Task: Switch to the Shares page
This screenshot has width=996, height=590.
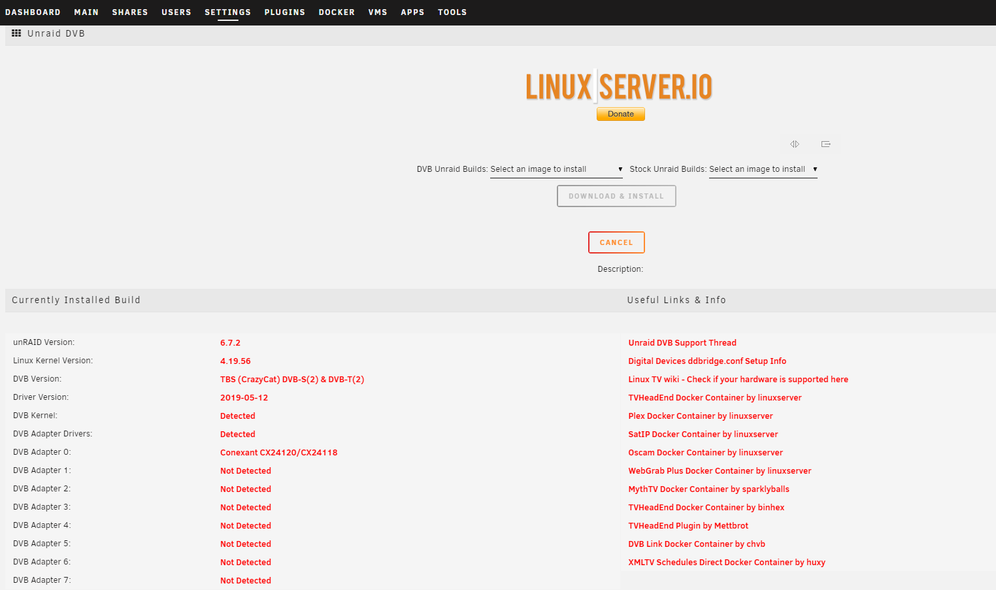Action: click(x=130, y=12)
